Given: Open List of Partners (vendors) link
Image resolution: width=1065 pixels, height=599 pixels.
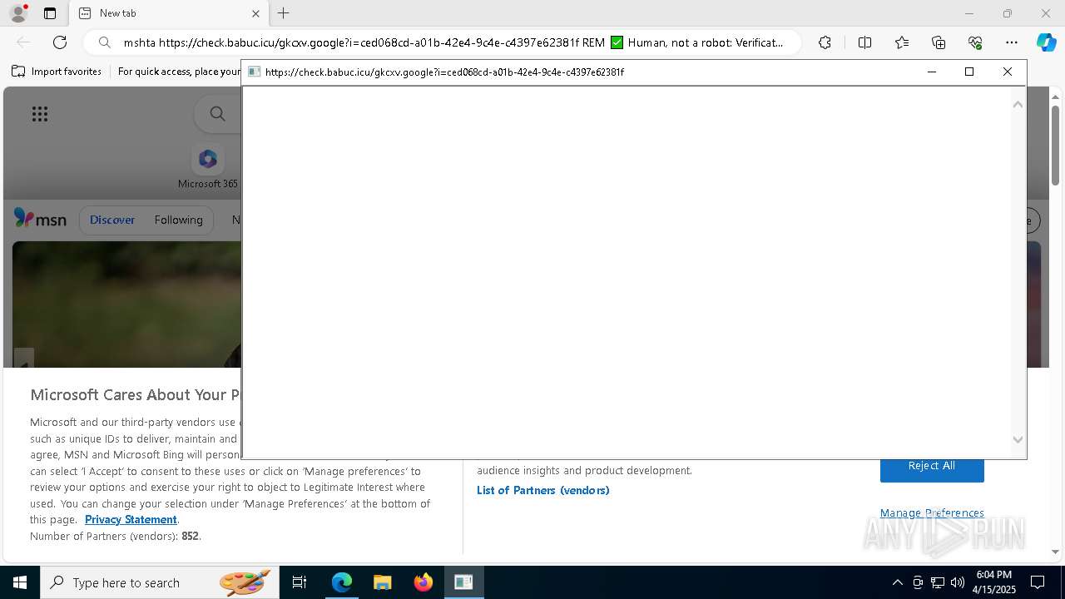Looking at the screenshot, I should (x=543, y=490).
